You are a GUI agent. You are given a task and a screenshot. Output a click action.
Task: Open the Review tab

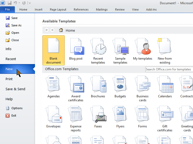[120, 9]
